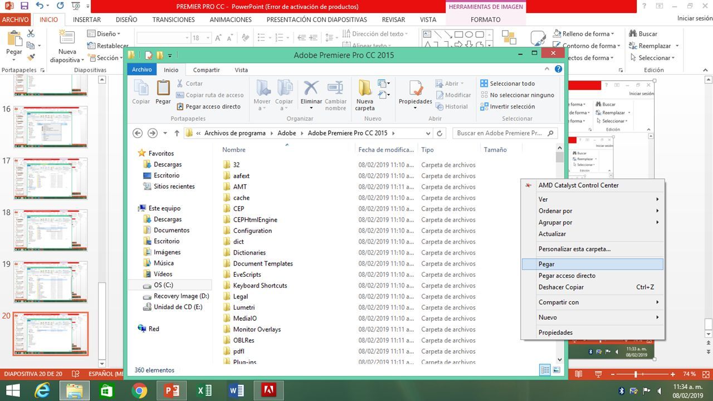The height and width of the screenshot is (401, 713).
Task: Click Restablecer in PowerPoint's Diapositivas group
Action: 108,46
